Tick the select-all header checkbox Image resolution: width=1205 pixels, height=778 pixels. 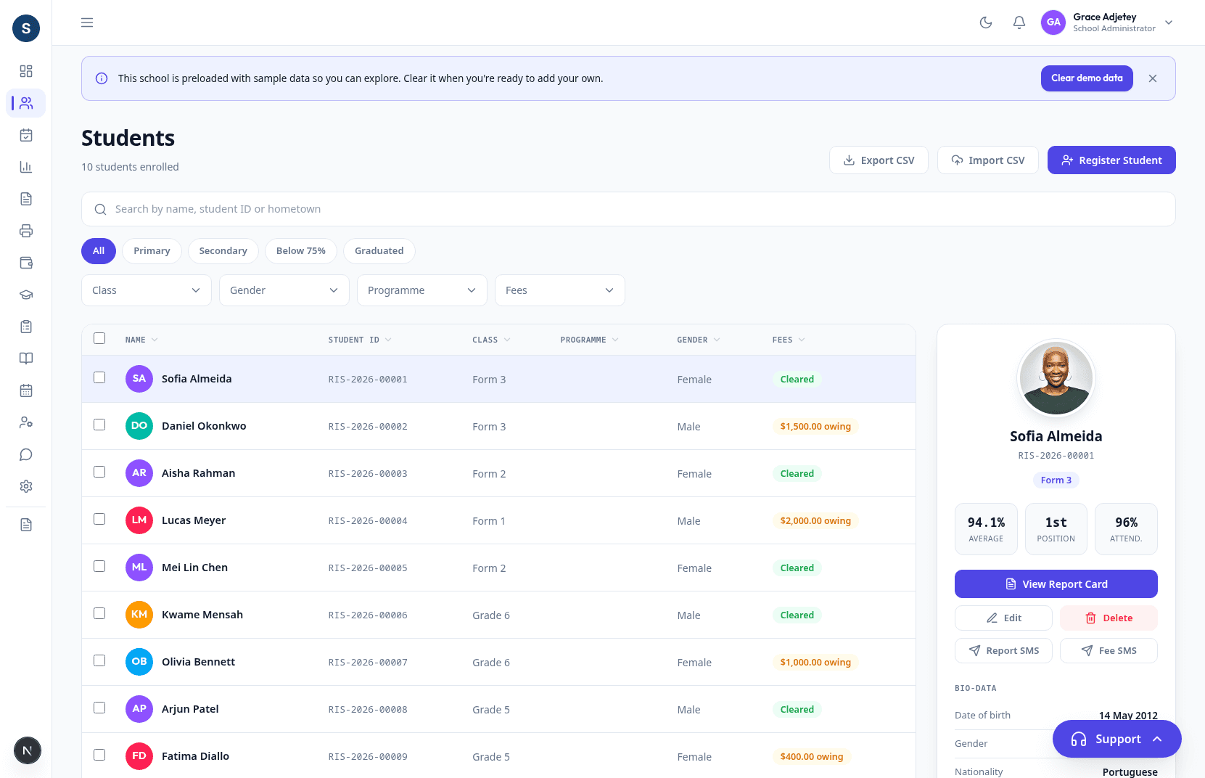[99, 338]
